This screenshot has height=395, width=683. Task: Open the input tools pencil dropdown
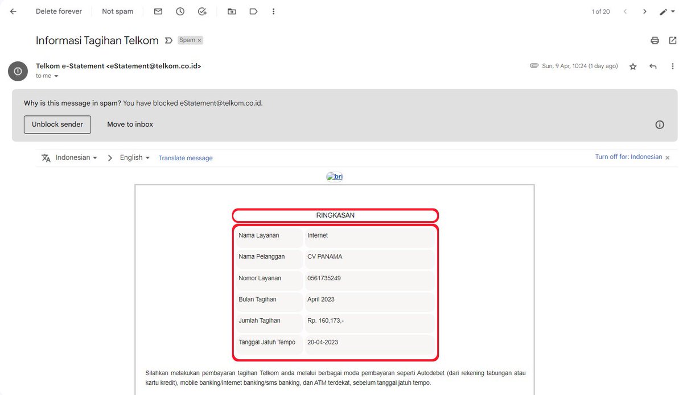tap(667, 12)
